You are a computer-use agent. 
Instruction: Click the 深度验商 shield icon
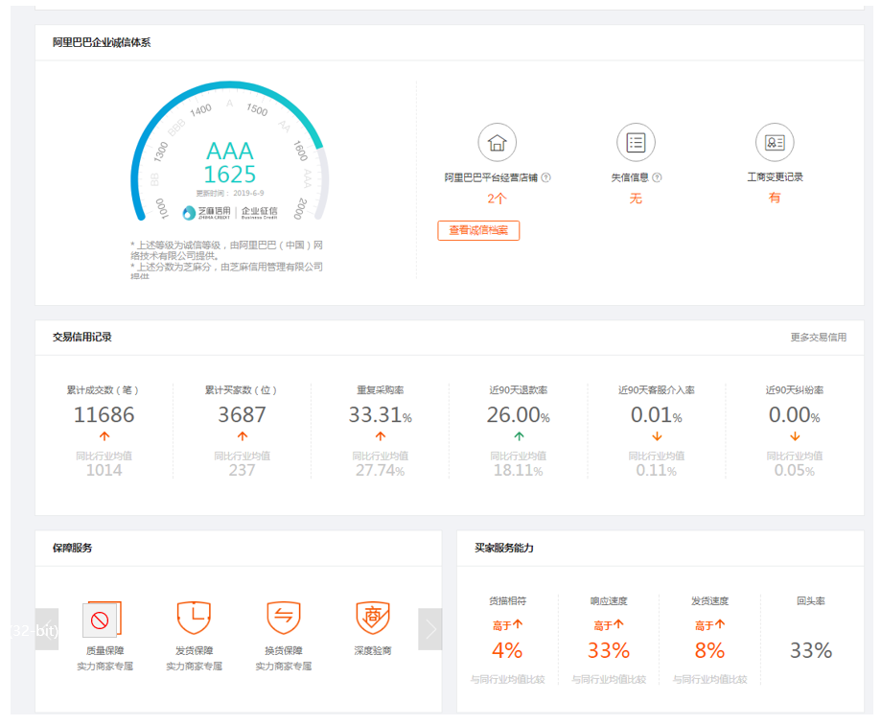(x=373, y=619)
